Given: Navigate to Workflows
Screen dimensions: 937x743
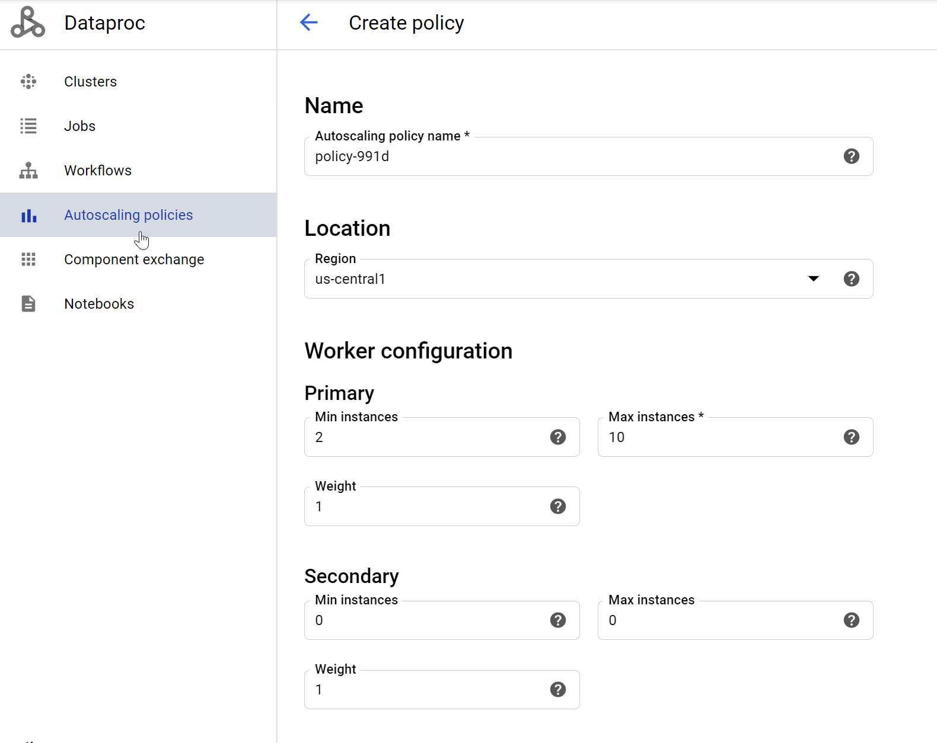Looking at the screenshot, I should 138,171.
